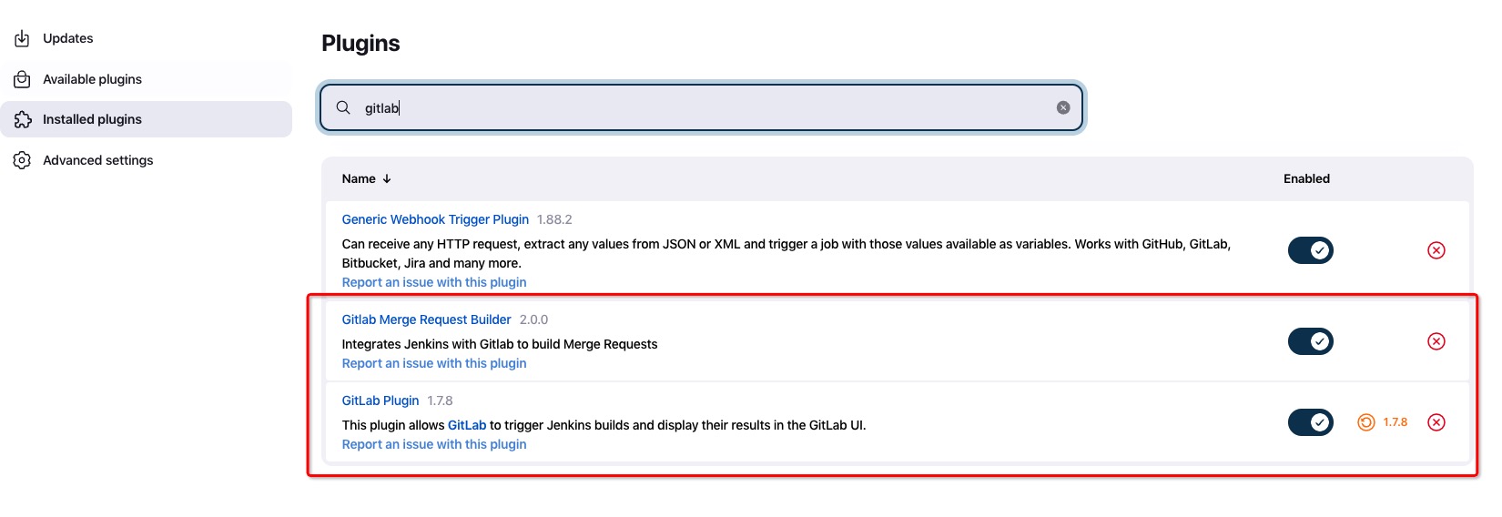Screen dimensions: 1502x517
Task: Click the search magnifier icon
Action: tap(343, 107)
